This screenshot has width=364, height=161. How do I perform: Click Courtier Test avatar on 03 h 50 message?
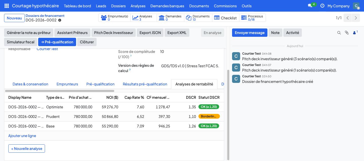click(x=236, y=79)
